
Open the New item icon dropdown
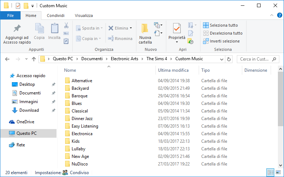point(158,25)
